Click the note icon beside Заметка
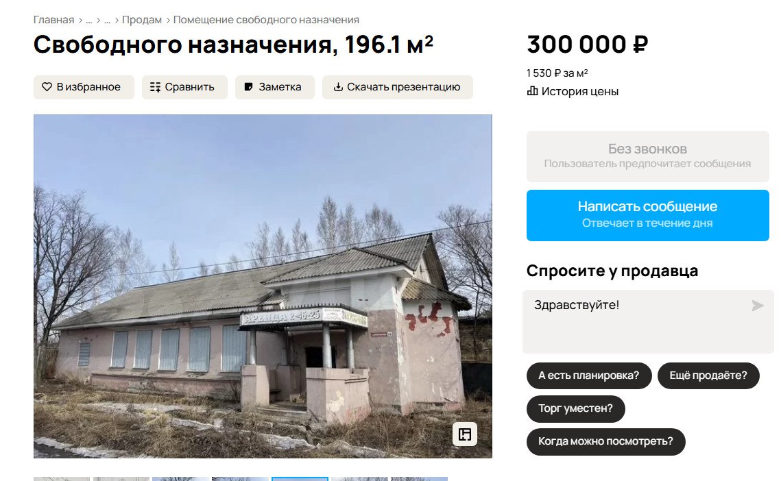The width and height of the screenshot is (781, 481). tap(248, 87)
